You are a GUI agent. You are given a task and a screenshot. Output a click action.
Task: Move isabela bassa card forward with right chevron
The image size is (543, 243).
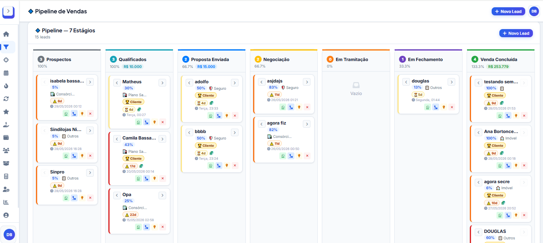[x=90, y=82]
